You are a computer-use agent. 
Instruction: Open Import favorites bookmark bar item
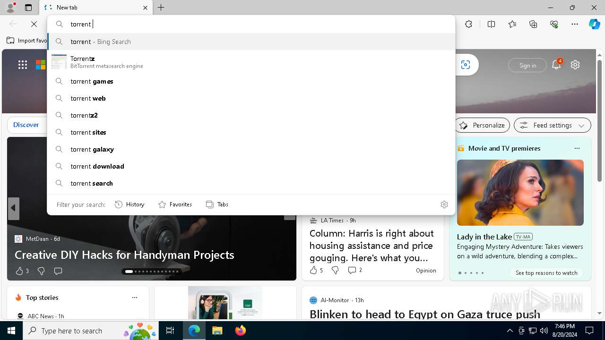click(27, 41)
